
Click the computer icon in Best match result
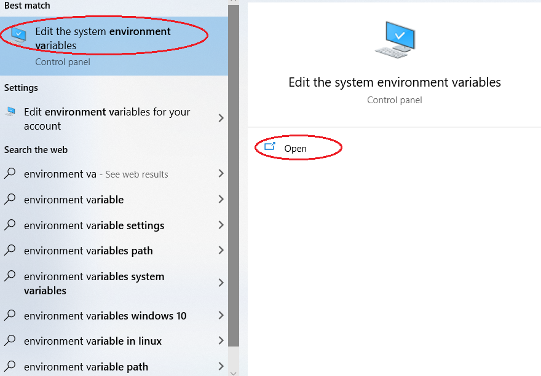18,36
